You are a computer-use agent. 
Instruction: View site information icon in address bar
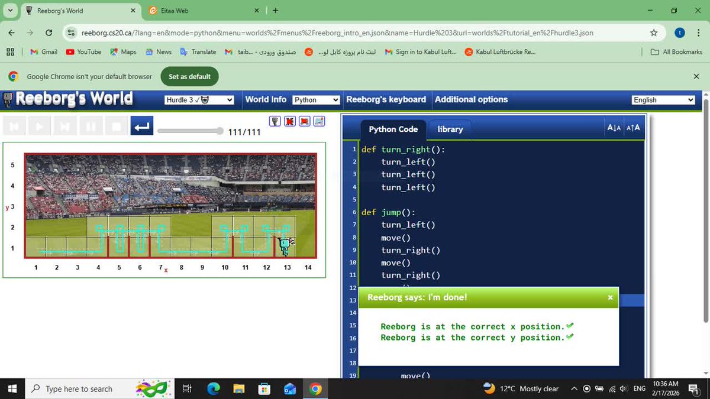[x=72, y=33]
